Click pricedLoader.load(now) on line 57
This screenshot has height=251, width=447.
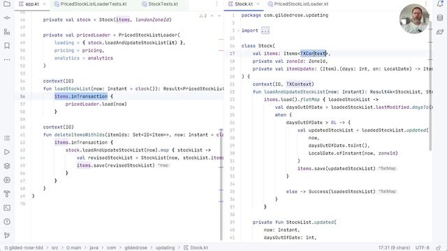pos(96,104)
